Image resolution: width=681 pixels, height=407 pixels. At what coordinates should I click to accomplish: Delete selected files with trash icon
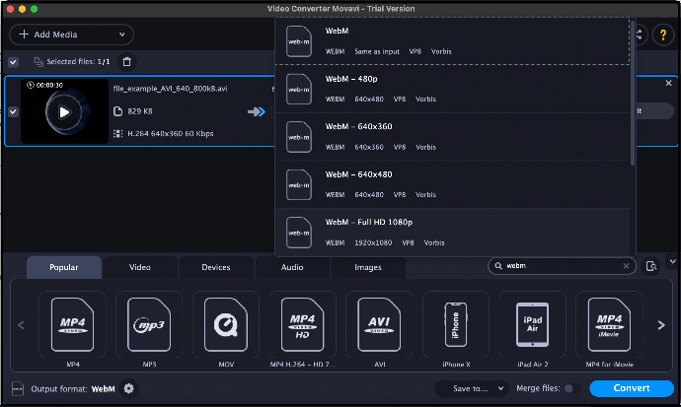(126, 62)
